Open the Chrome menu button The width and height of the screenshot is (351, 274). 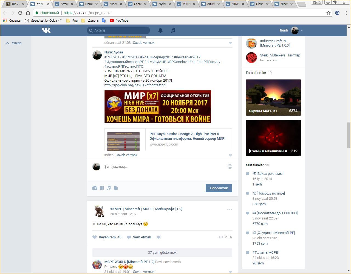coord(346,13)
